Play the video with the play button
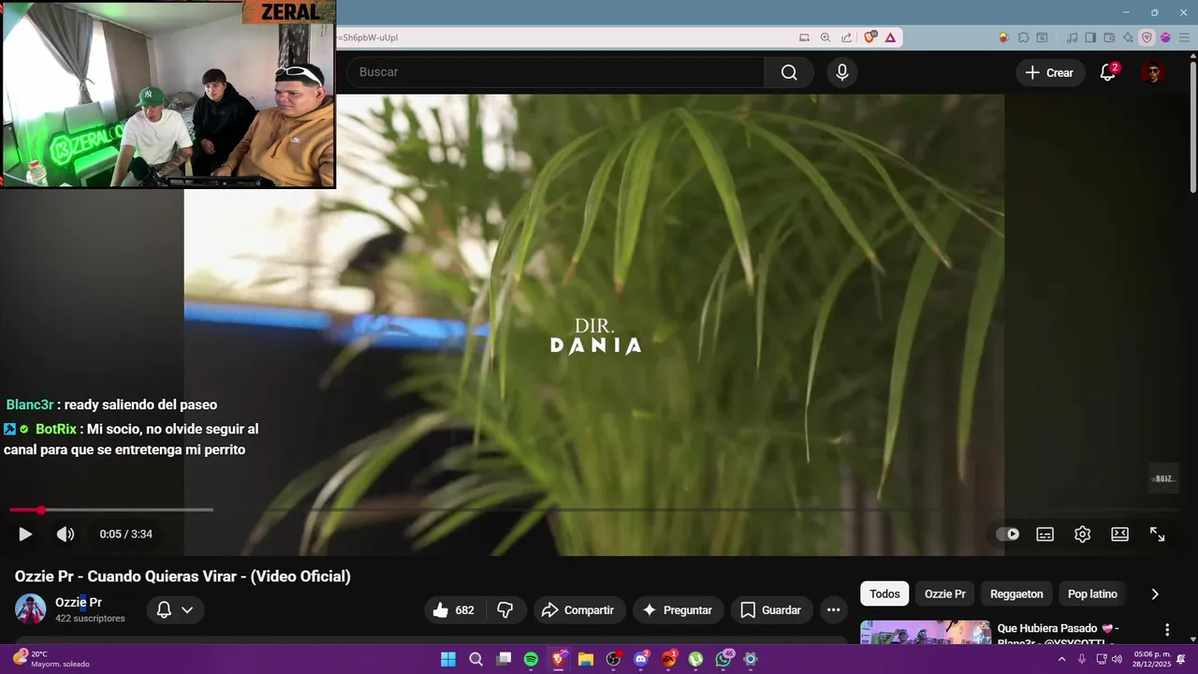 point(25,534)
